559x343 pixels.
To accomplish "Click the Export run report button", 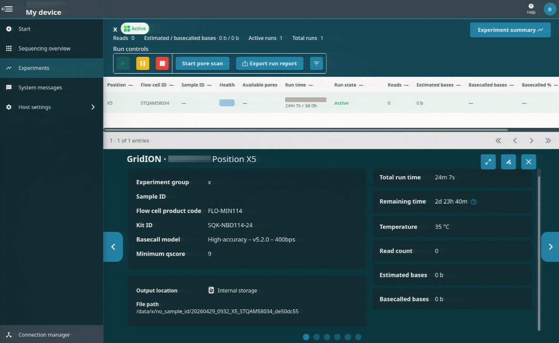I will coord(269,64).
